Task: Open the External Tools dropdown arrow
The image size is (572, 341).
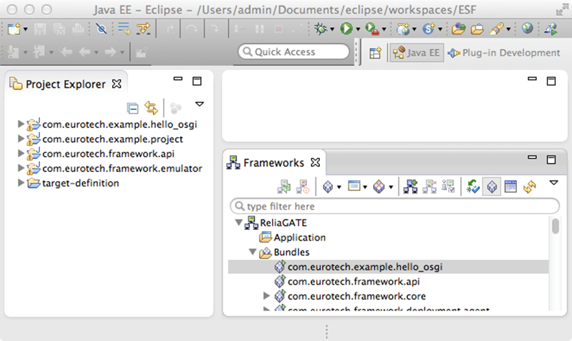Action: (383, 29)
